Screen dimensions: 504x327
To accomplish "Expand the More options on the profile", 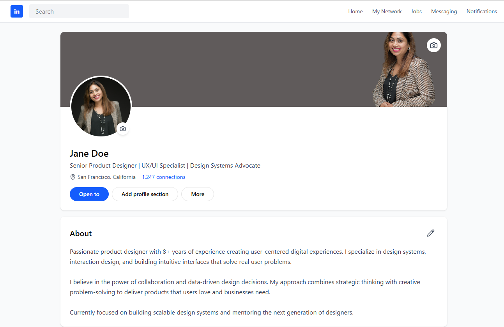I will pyautogui.click(x=197, y=194).
